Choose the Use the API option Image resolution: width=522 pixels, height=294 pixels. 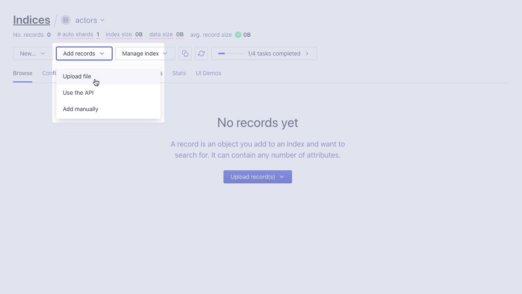[x=78, y=93]
